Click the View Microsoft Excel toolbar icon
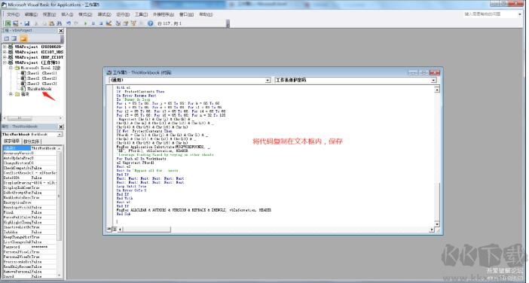The image size is (529, 283). [x=8, y=23]
